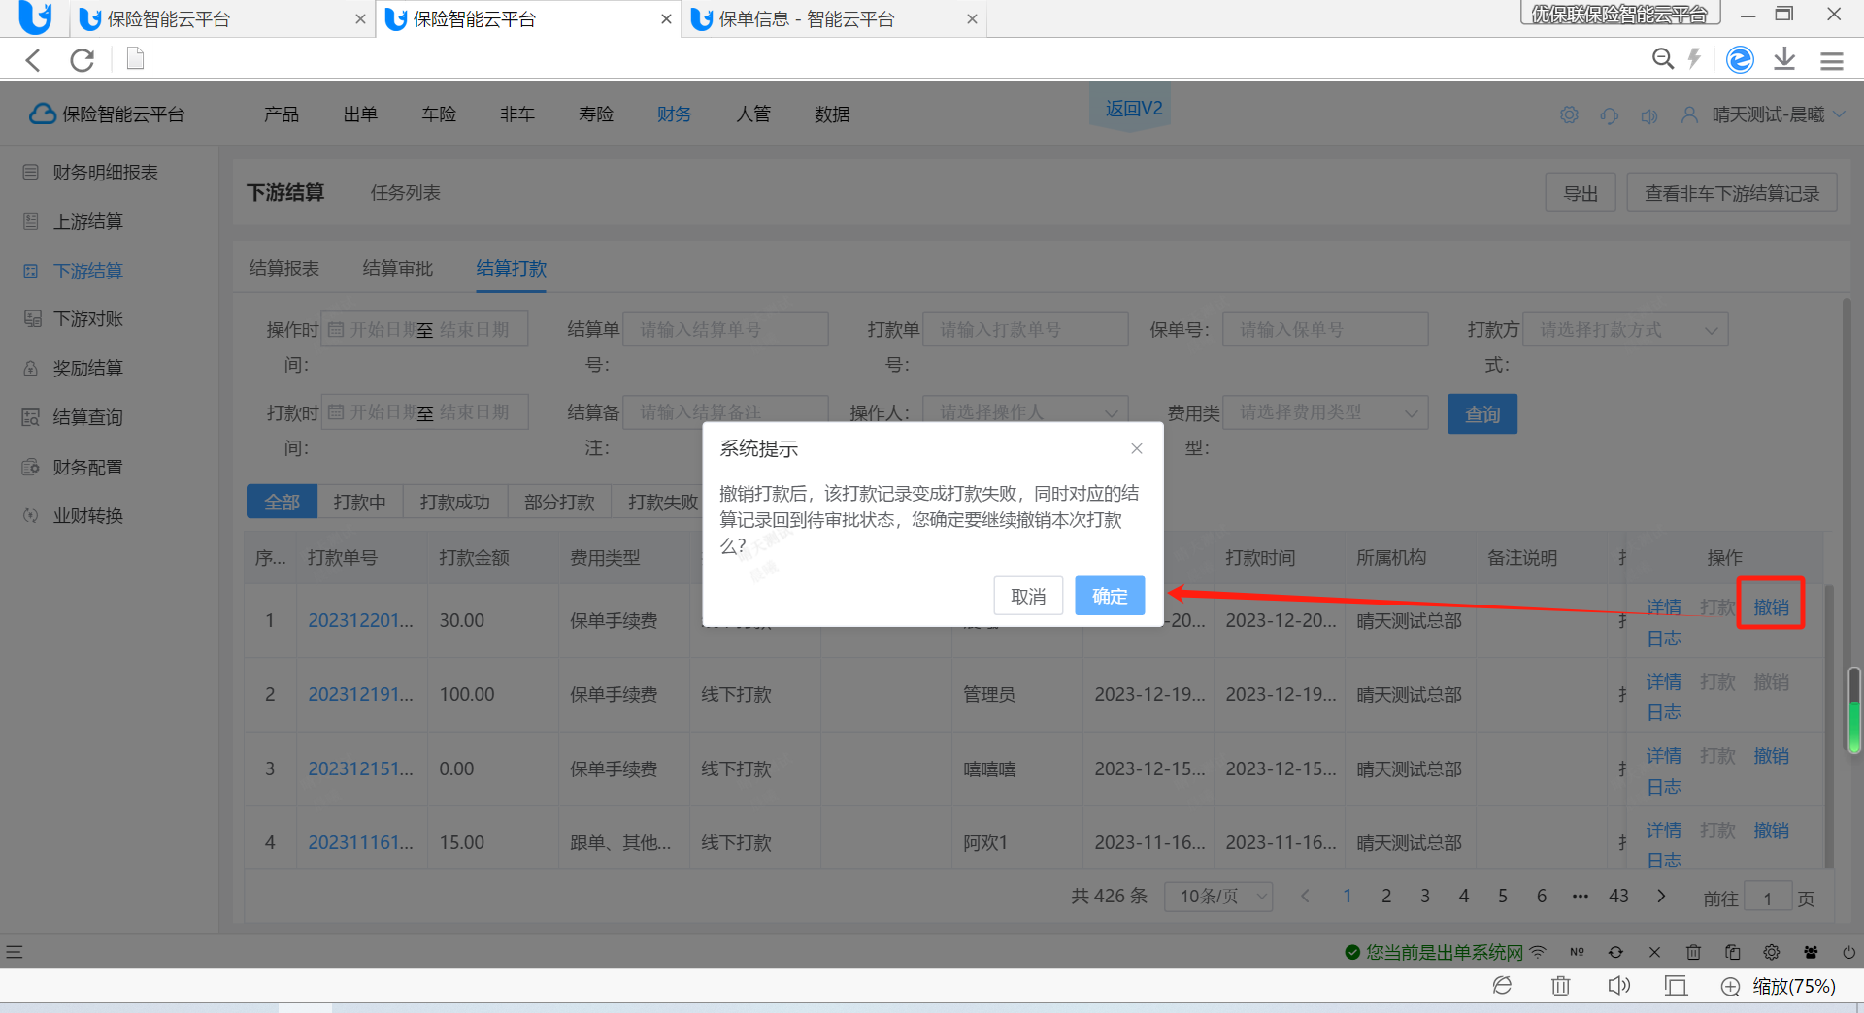This screenshot has width=1864, height=1013.
Task: Open 结算查询 in the sidebar
Action: pyautogui.click(x=87, y=418)
